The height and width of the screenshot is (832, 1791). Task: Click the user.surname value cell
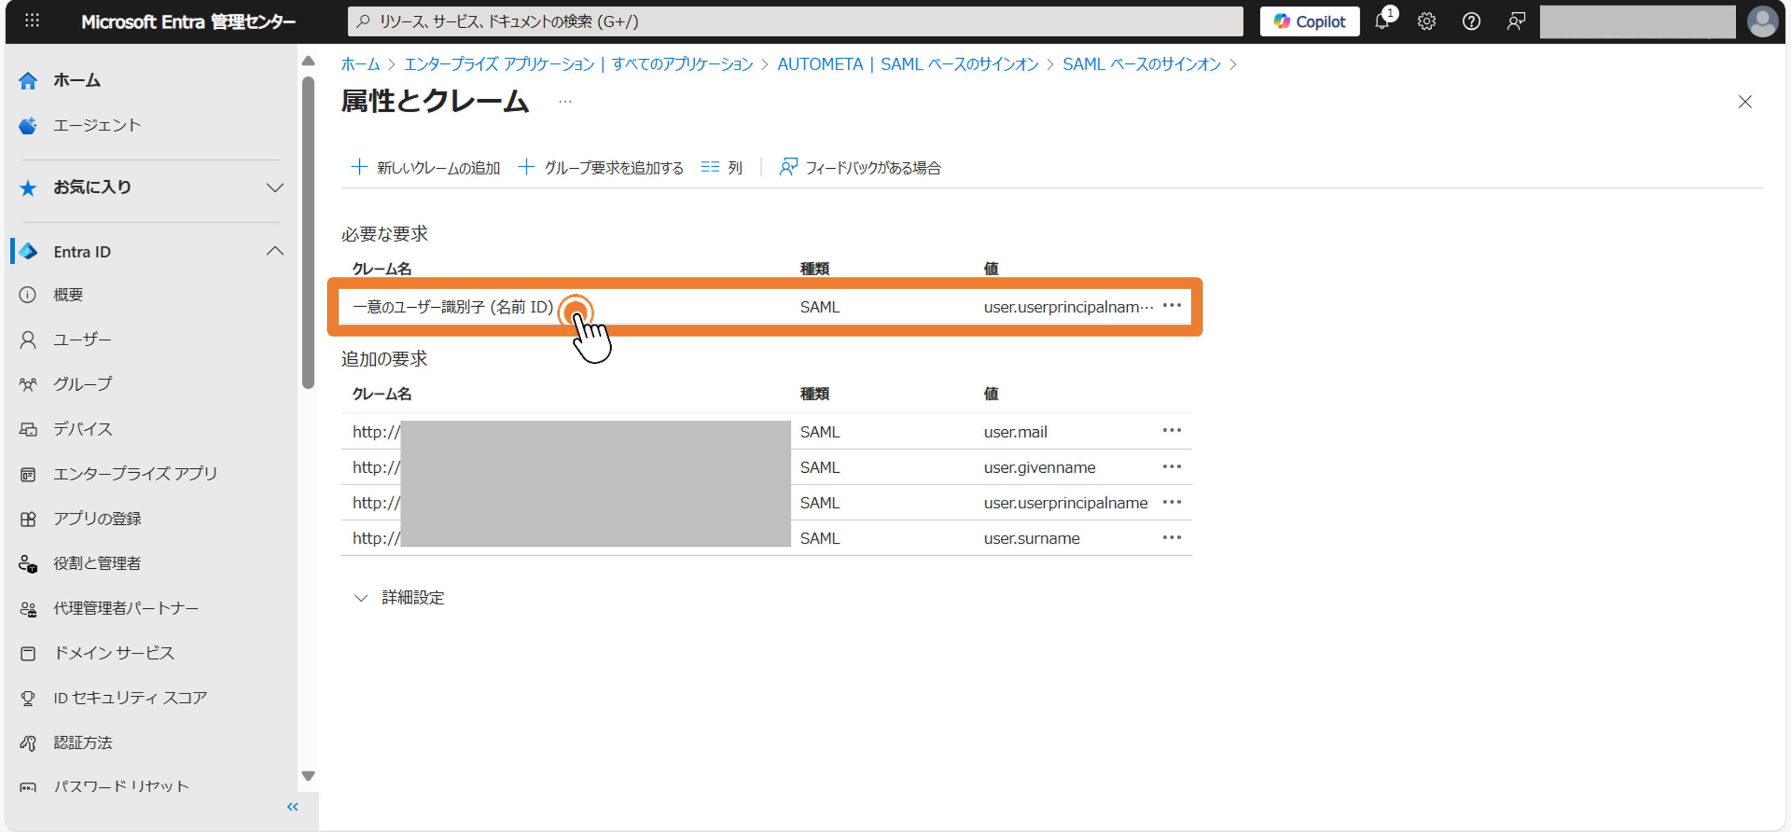(x=1031, y=538)
